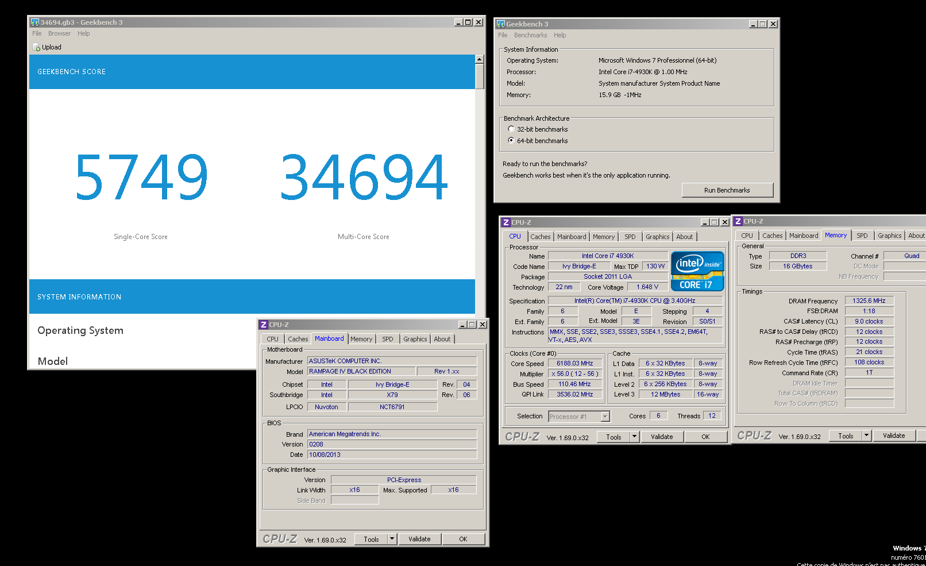Open Help menu in Geekbench results window

84,33
